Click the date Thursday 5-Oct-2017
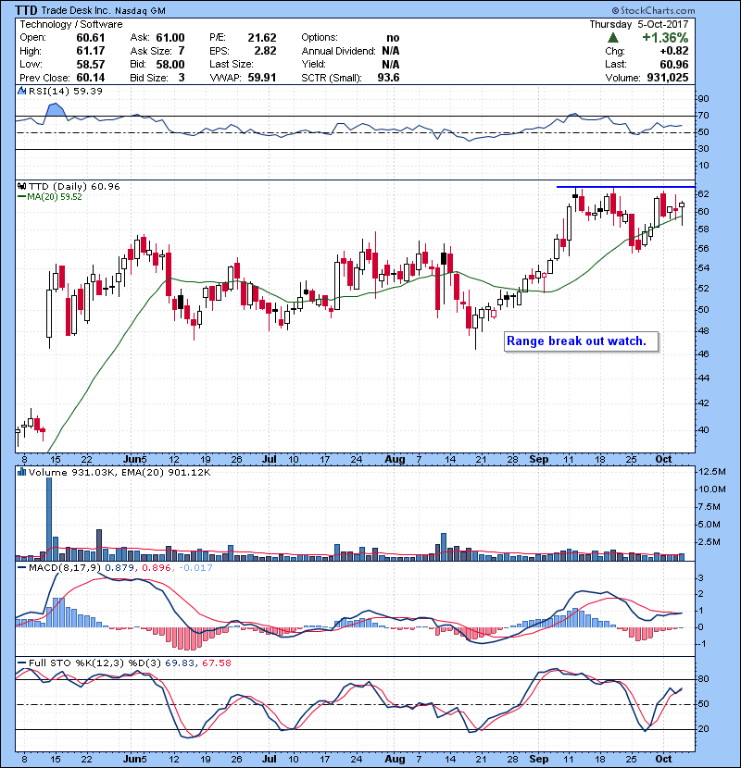The image size is (741, 768). point(639,24)
